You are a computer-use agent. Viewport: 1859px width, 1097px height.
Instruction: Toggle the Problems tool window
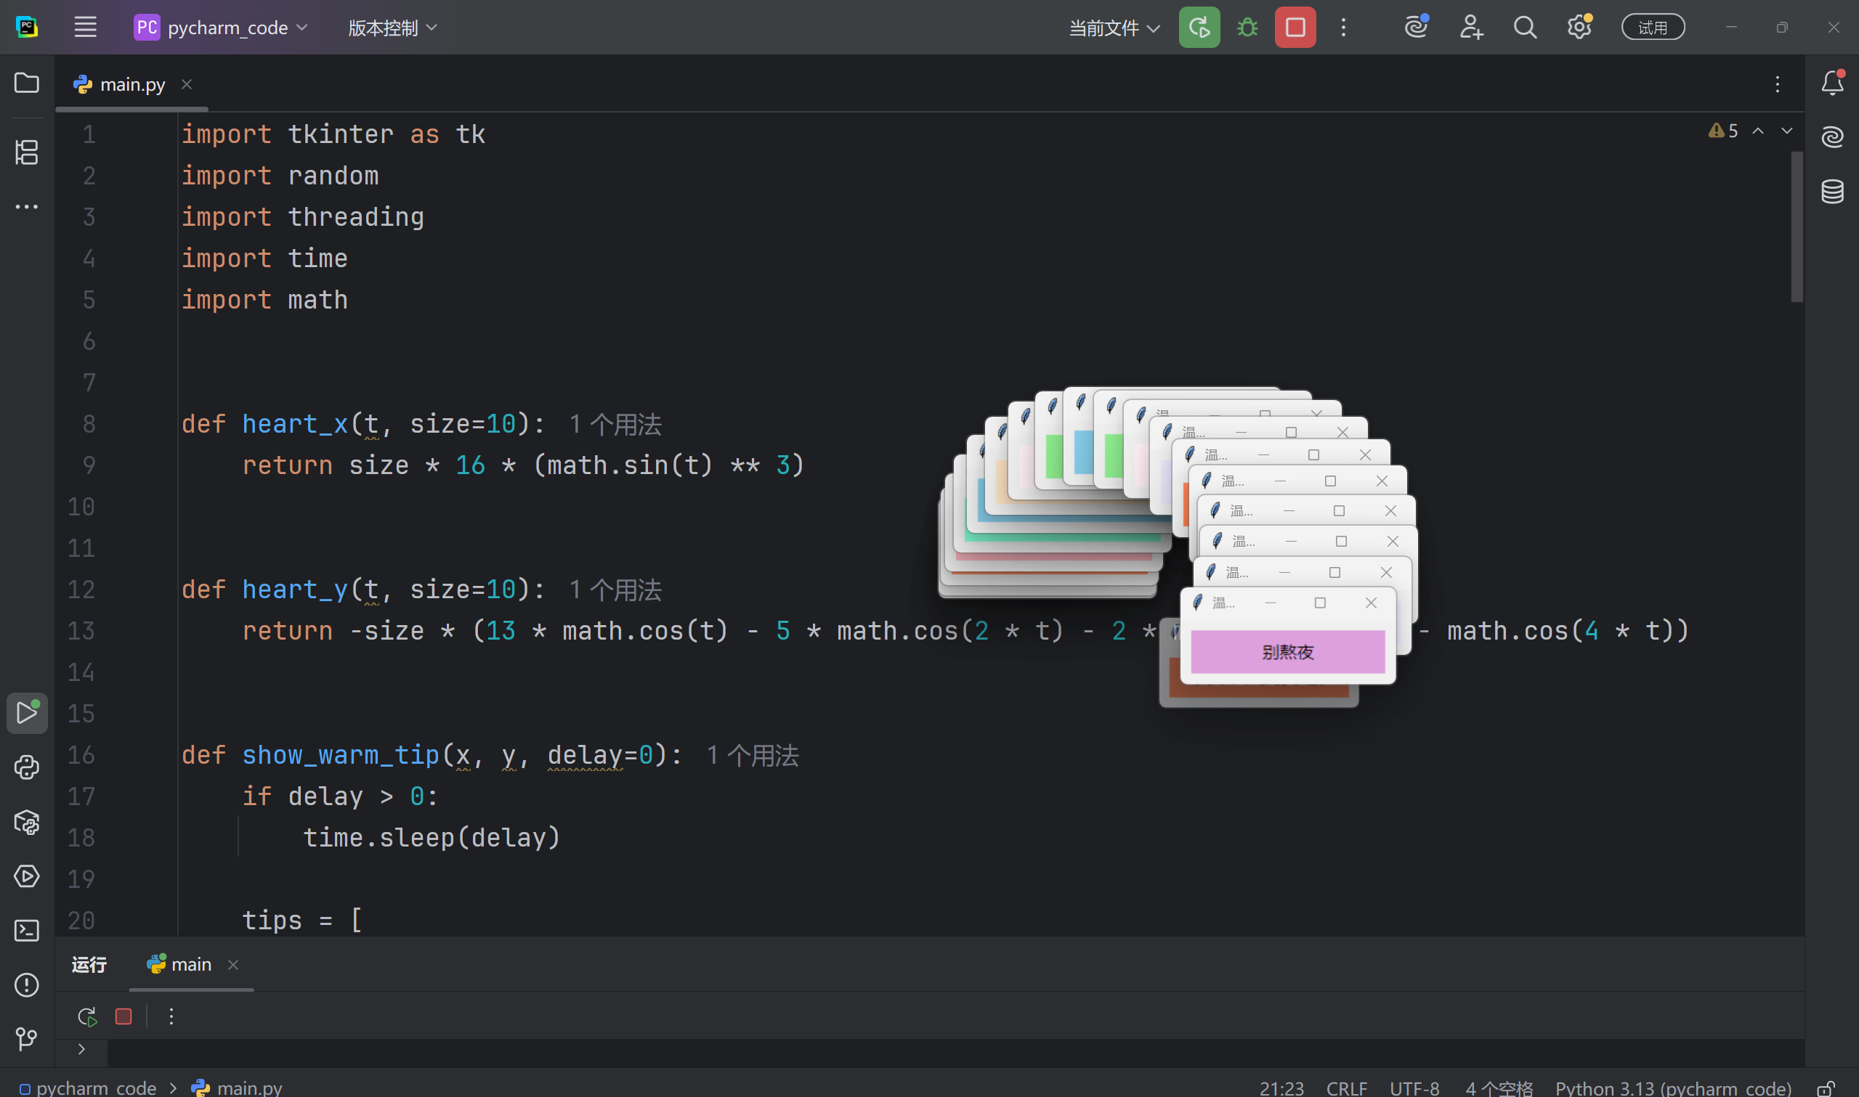(27, 984)
